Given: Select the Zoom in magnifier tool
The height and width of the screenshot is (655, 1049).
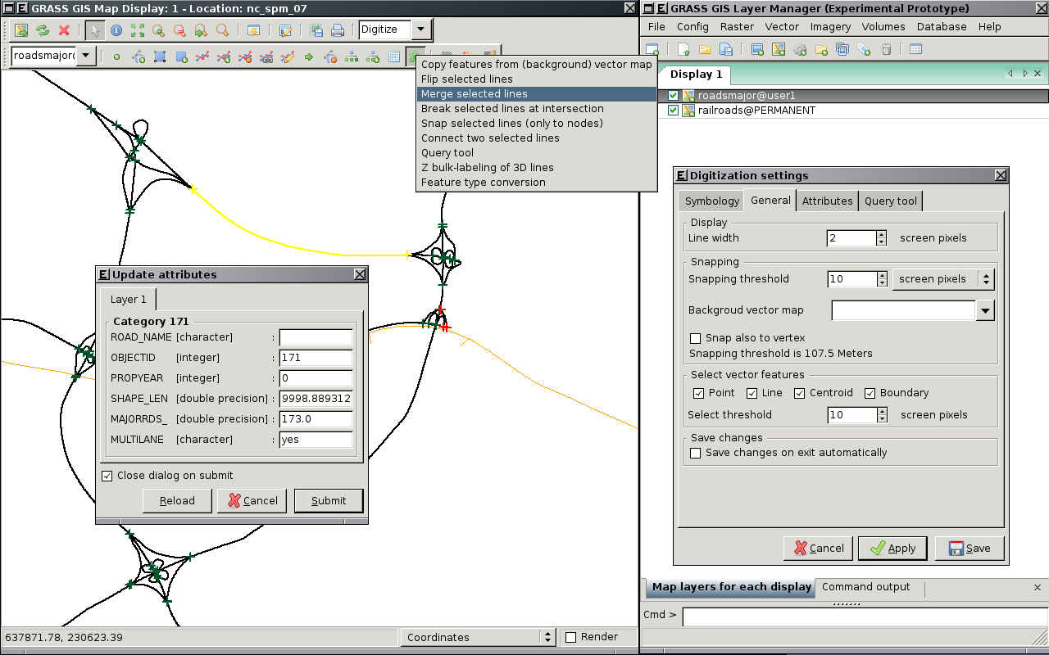Looking at the screenshot, I should (158, 30).
